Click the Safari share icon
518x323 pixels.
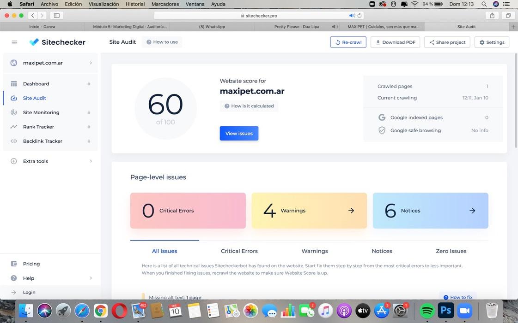click(x=492, y=16)
